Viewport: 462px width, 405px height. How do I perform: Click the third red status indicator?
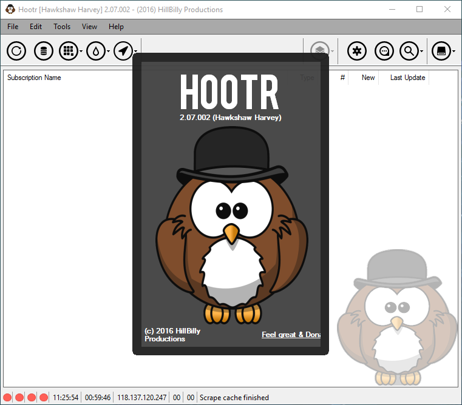click(32, 397)
